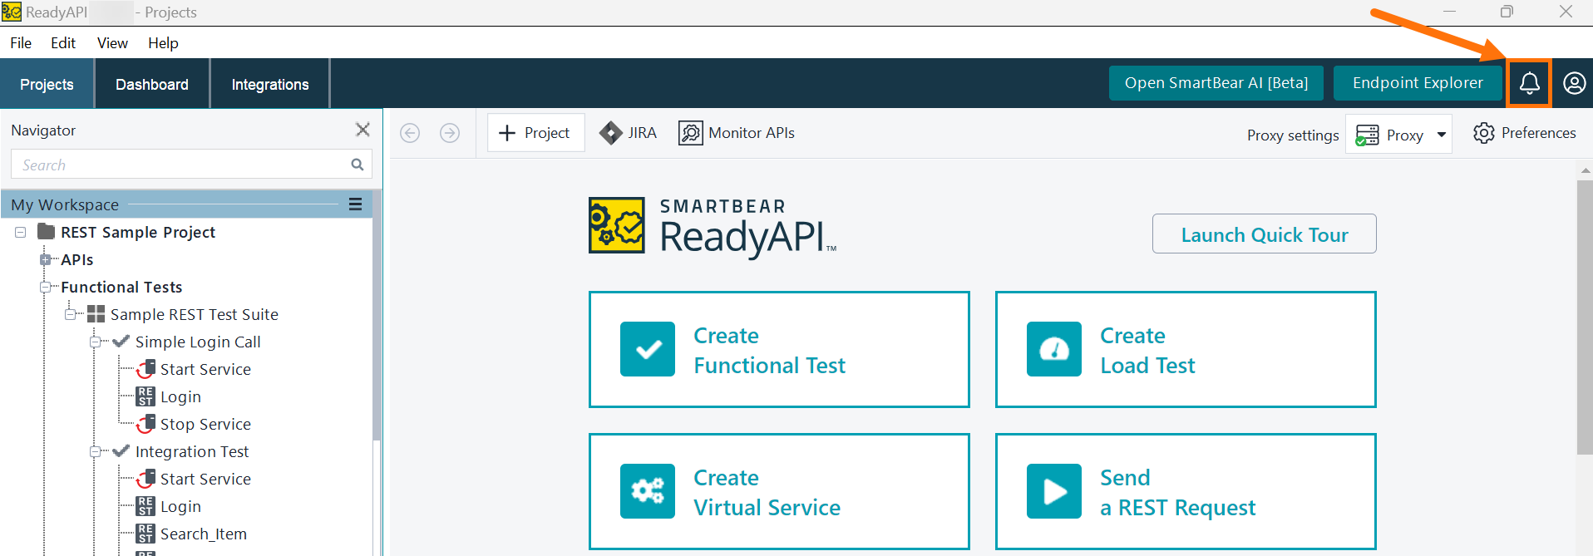The height and width of the screenshot is (556, 1593).
Task: Open the Help menu
Action: 163,43
